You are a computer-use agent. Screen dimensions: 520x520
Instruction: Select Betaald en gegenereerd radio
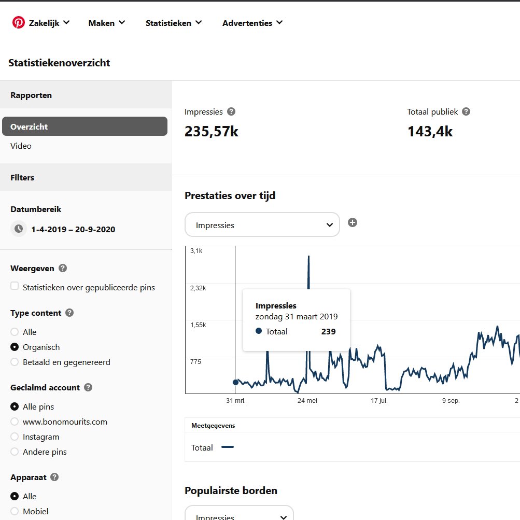click(x=15, y=362)
